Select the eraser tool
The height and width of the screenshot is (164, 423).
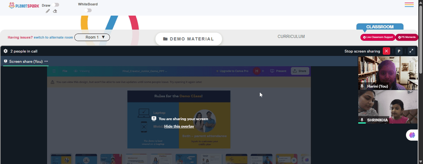click(55, 11)
